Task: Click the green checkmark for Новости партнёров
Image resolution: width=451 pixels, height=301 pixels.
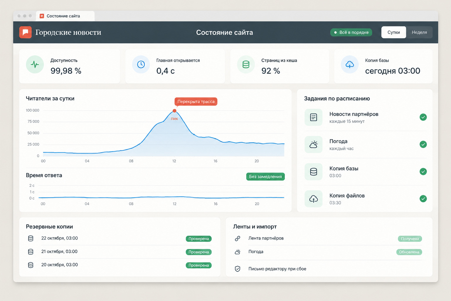Action: 423,117
